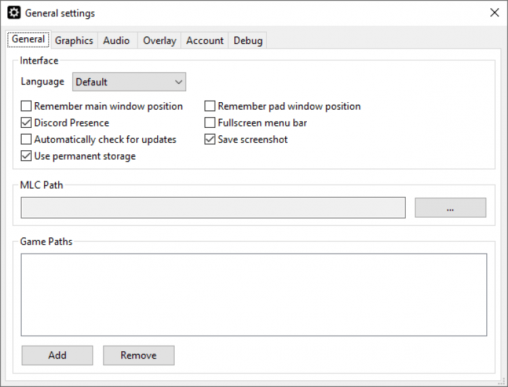Enable Automatically check for updates
508x387 pixels.
(26, 139)
